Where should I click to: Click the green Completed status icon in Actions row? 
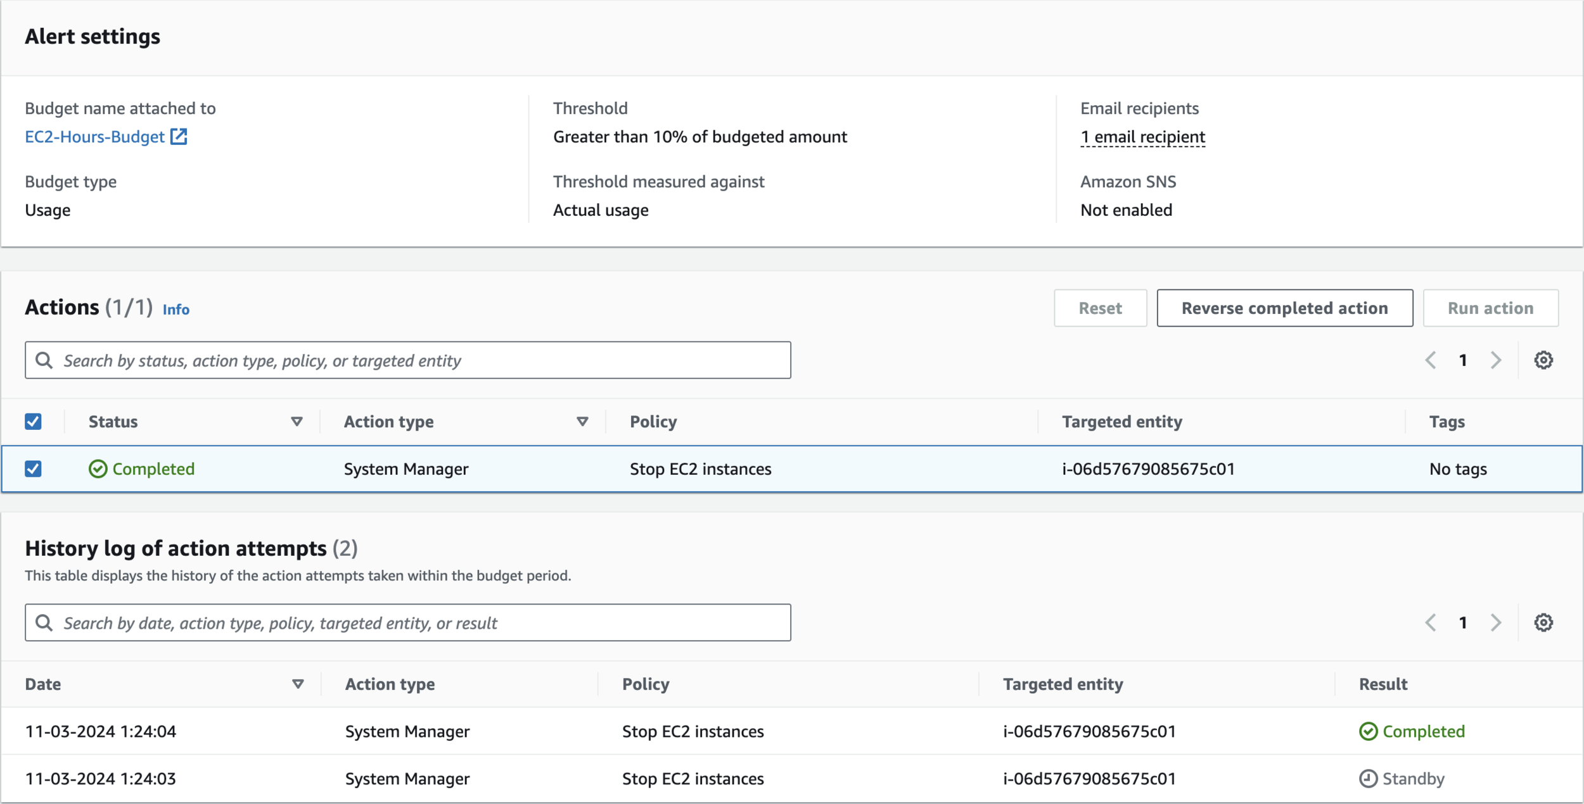coord(98,469)
